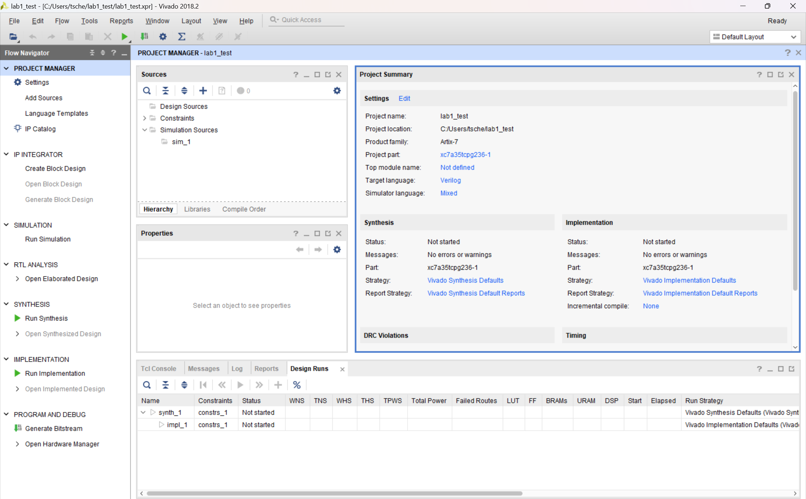
Task: Click the plus Add Sources icon
Action: tap(203, 91)
